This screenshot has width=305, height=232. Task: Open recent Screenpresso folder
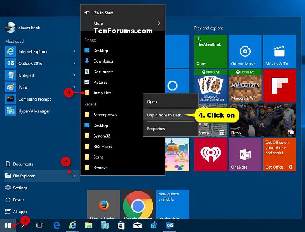click(x=122, y=115)
